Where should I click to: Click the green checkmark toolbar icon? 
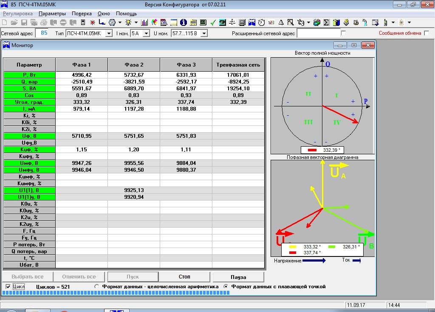212,22
